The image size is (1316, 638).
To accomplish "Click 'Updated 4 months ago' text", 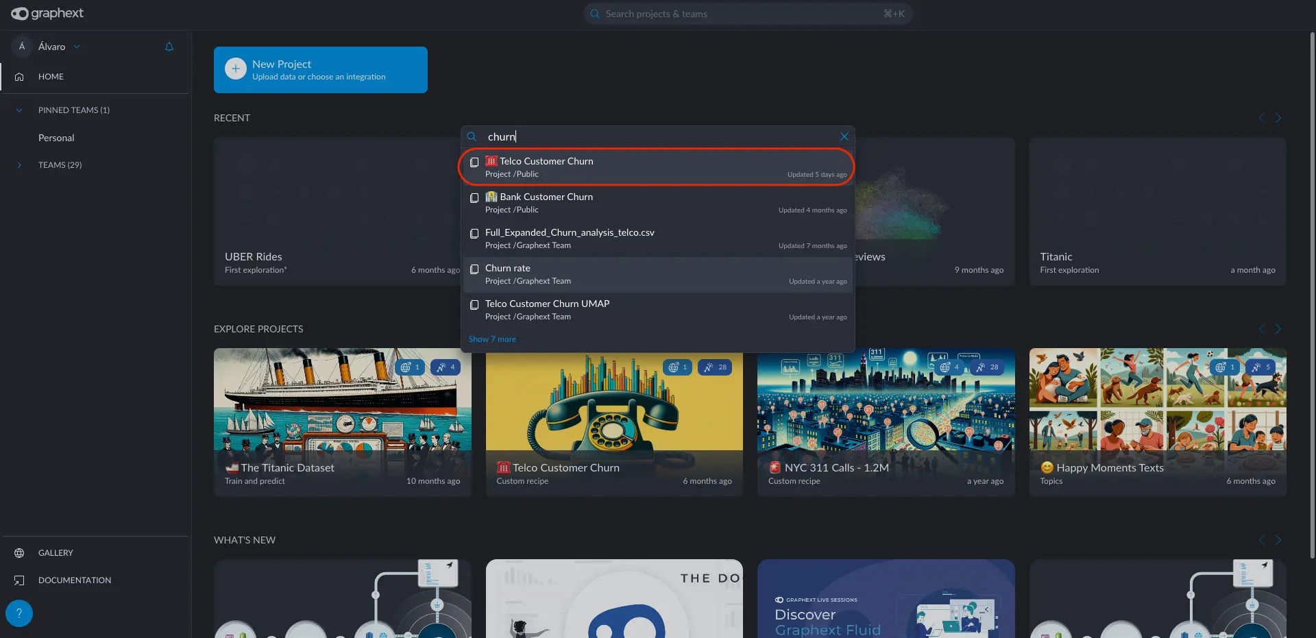I will pyautogui.click(x=812, y=210).
